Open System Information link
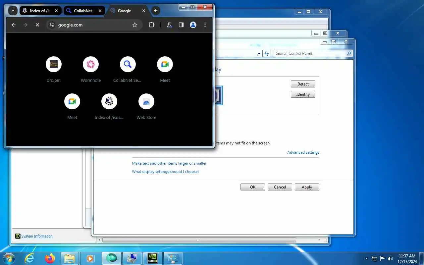 [37, 236]
